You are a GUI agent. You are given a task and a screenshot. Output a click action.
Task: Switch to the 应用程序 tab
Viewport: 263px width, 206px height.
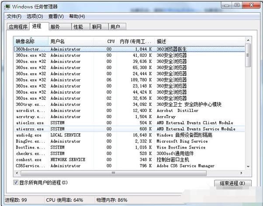tap(18, 27)
